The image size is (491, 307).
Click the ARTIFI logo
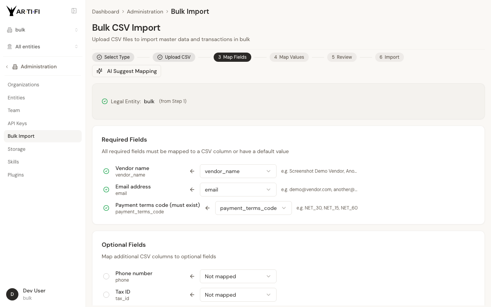pos(23,11)
